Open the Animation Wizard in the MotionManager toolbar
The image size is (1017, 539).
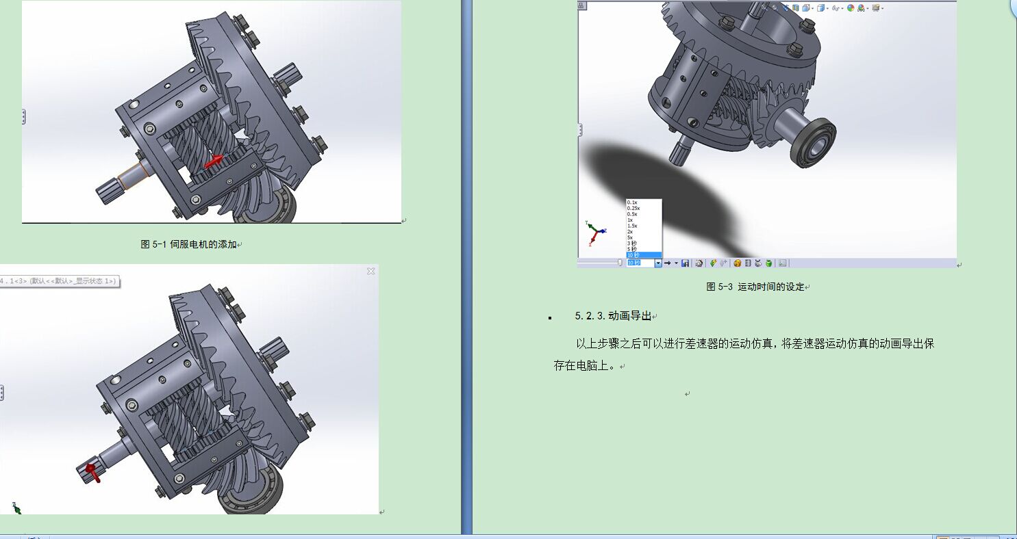699,263
